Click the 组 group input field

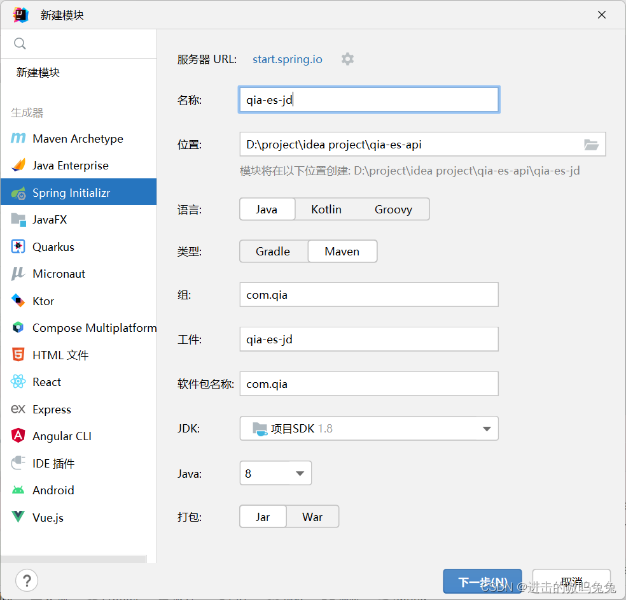click(x=369, y=295)
